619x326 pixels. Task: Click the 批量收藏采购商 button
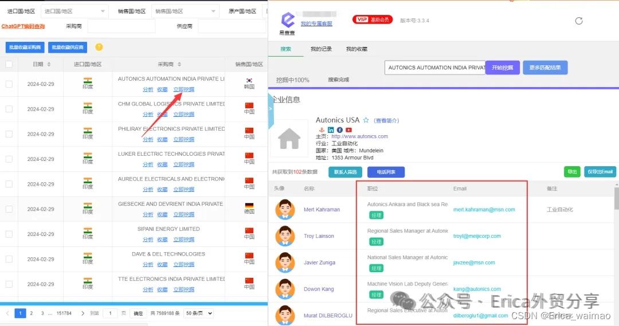(25, 48)
